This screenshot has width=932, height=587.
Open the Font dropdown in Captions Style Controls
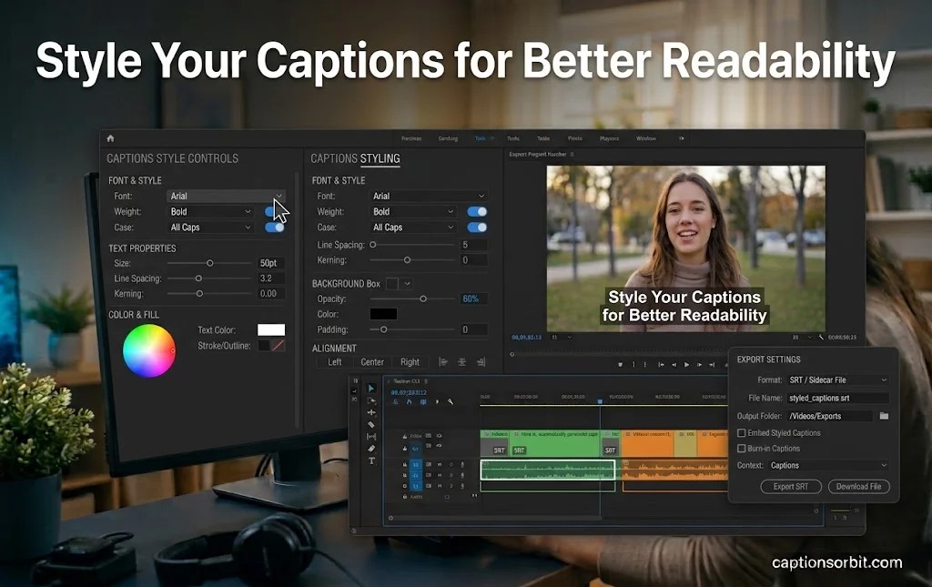coord(227,196)
